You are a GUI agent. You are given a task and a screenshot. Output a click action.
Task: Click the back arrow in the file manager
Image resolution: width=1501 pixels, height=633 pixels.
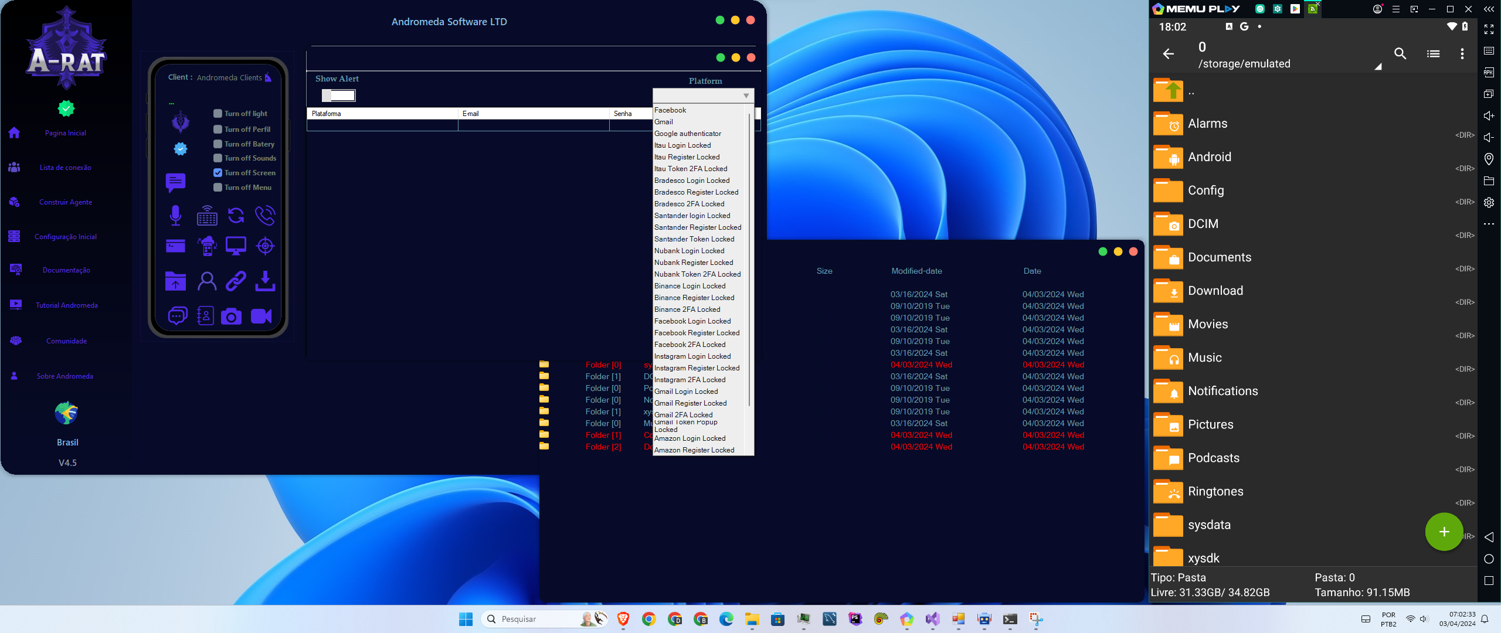[x=1168, y=54]
